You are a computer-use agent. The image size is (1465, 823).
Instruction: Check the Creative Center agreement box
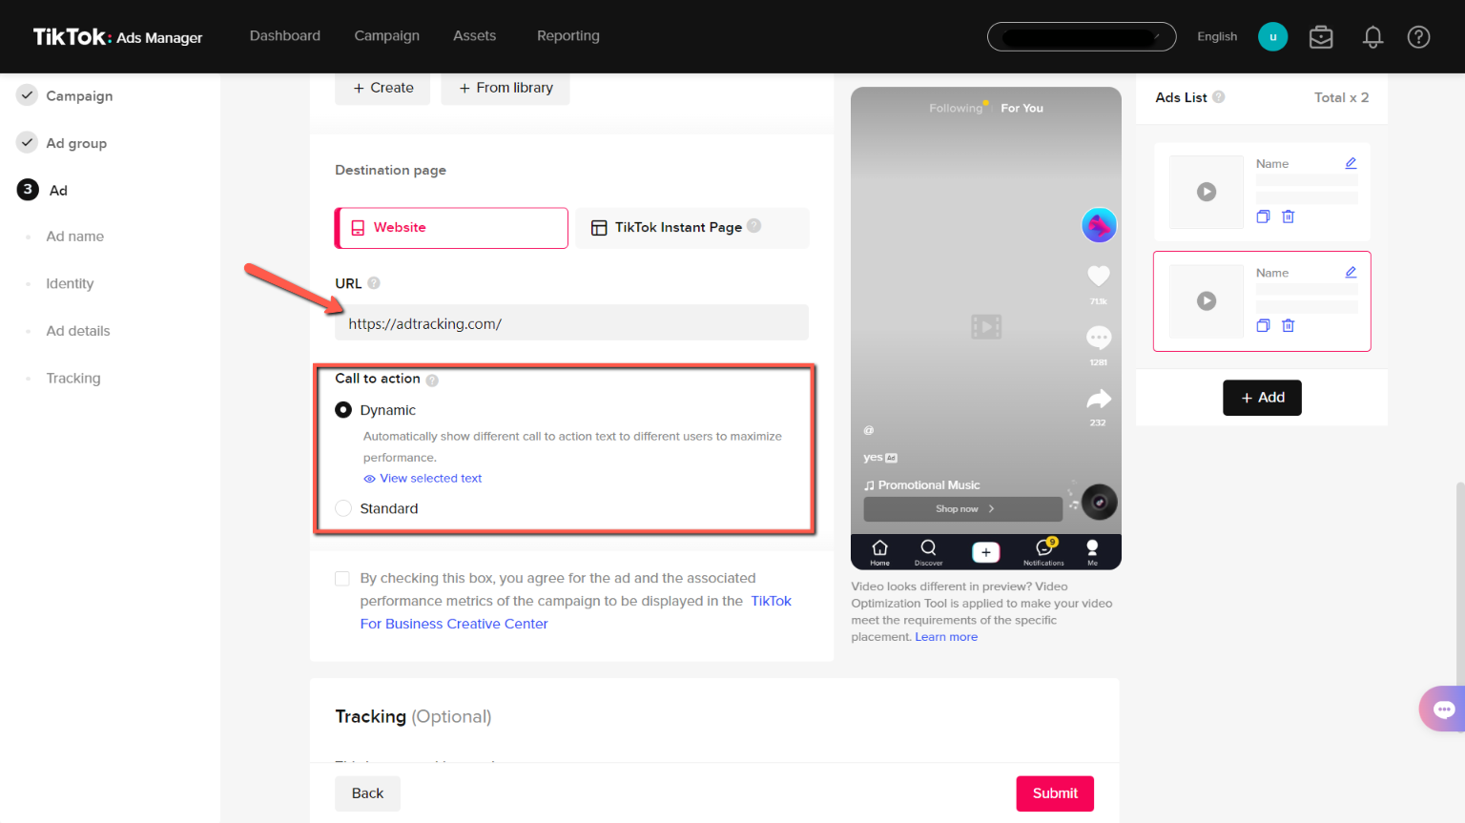tap(342, 579)
